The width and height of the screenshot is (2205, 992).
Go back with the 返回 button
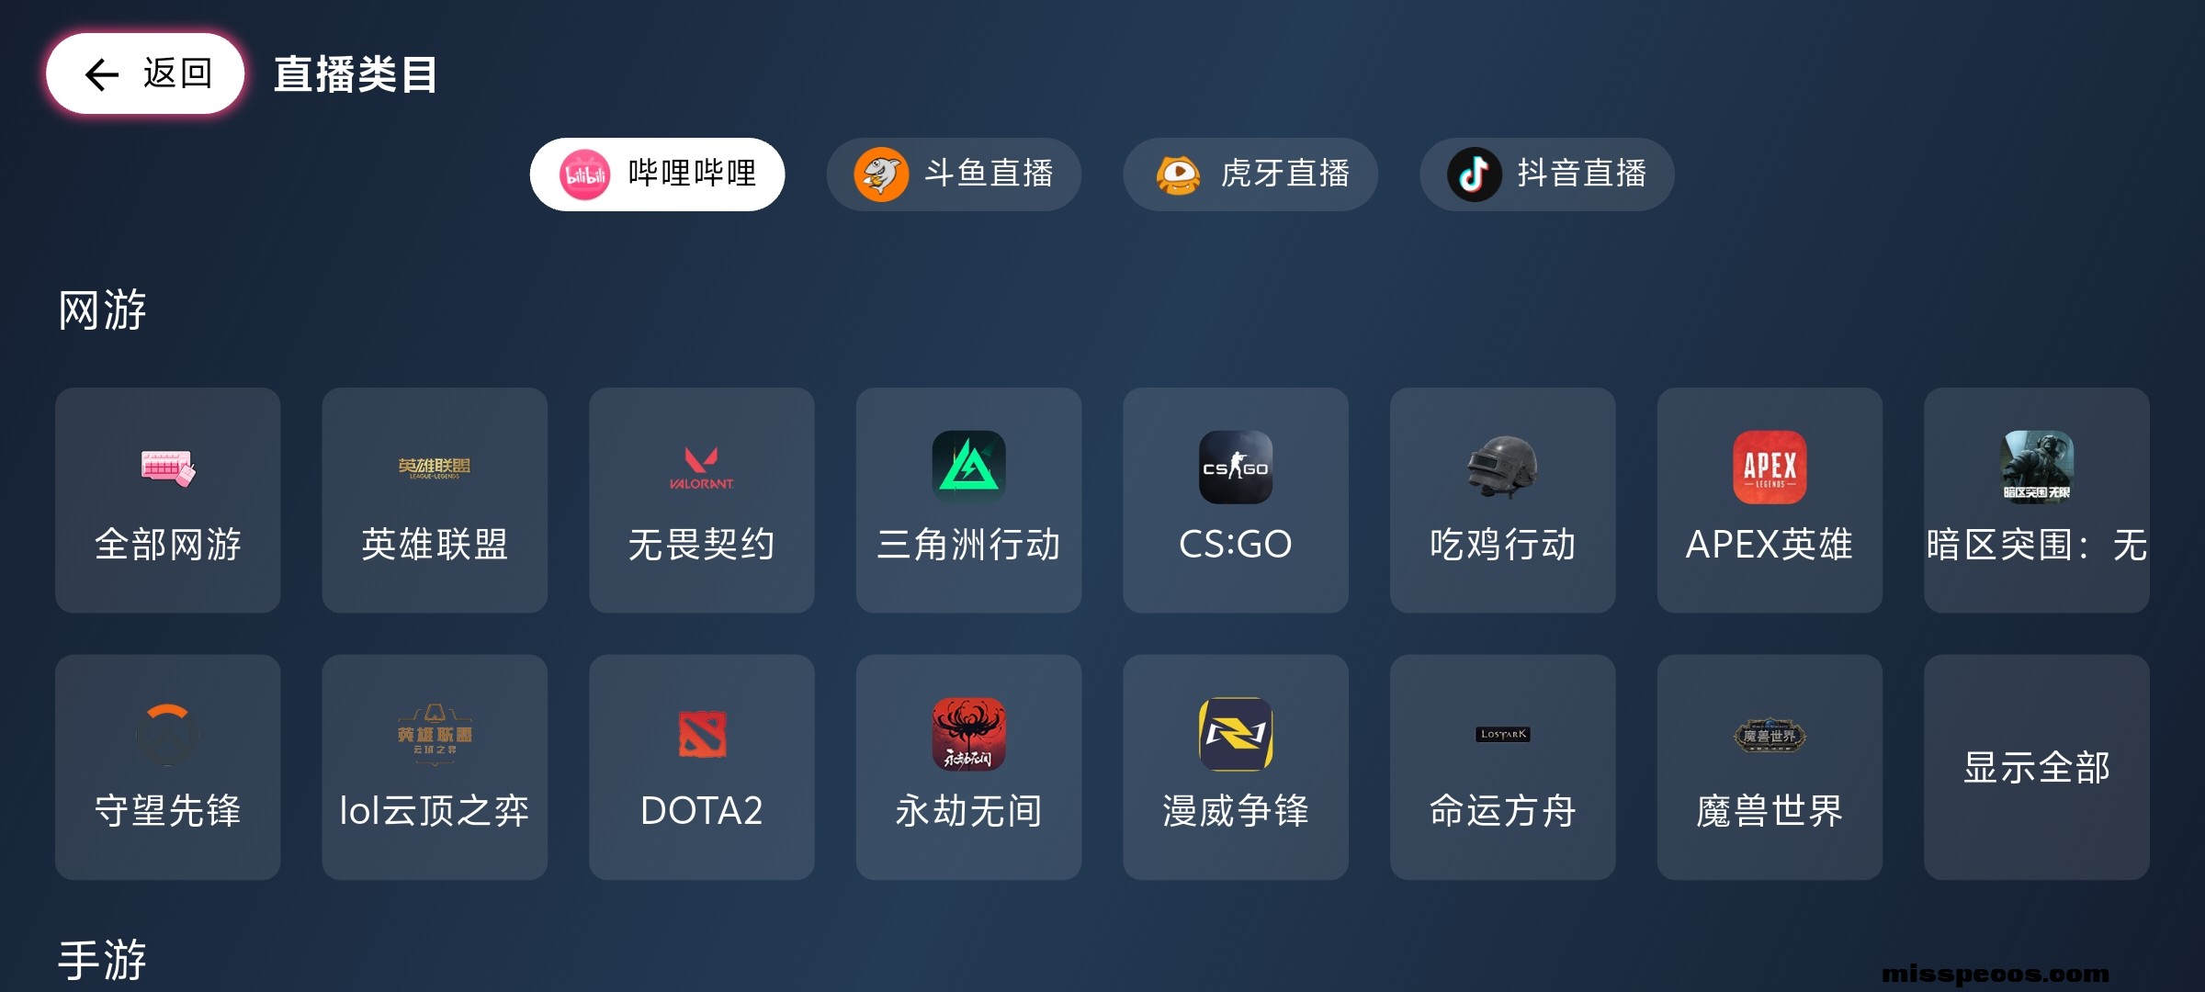point(145,73)
